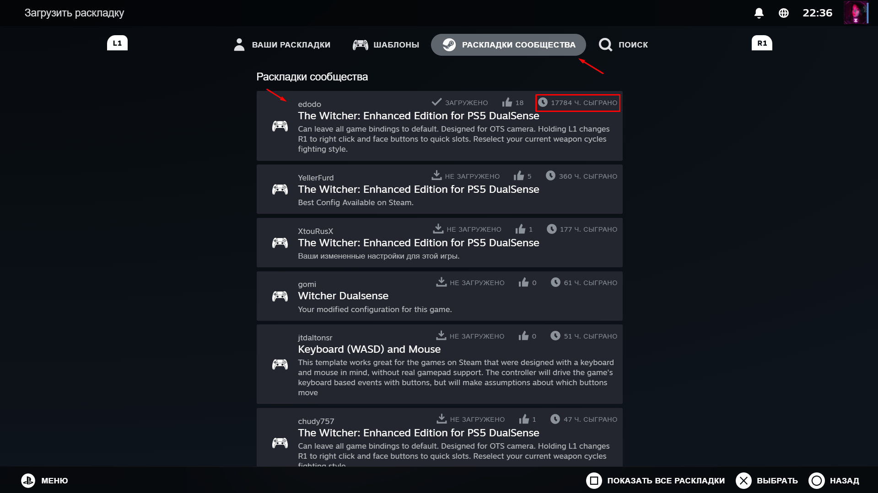This screenshot has height=493, width=878.
Task: Click thumbs-up icon on XtouRusX layout
Action: [x=520, y=228]
